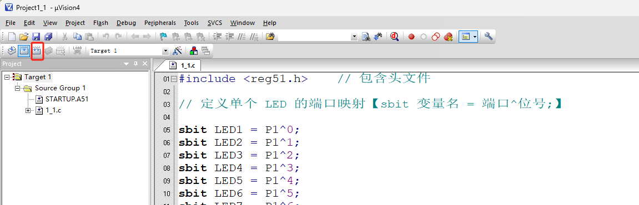Open Configuration with the wrench icon
This screenshot has height=205, width=639.
pos(489,37)
